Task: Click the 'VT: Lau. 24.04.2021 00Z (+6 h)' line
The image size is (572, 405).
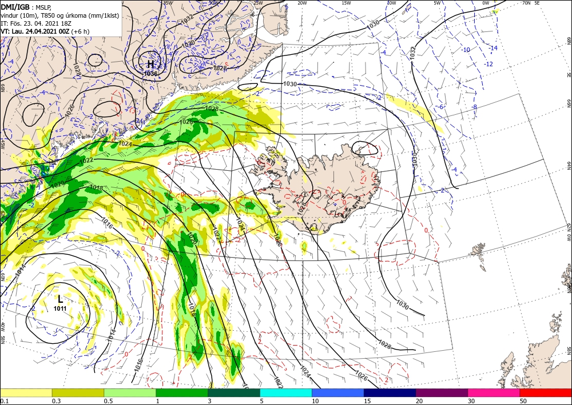Action: click(45, 31)
